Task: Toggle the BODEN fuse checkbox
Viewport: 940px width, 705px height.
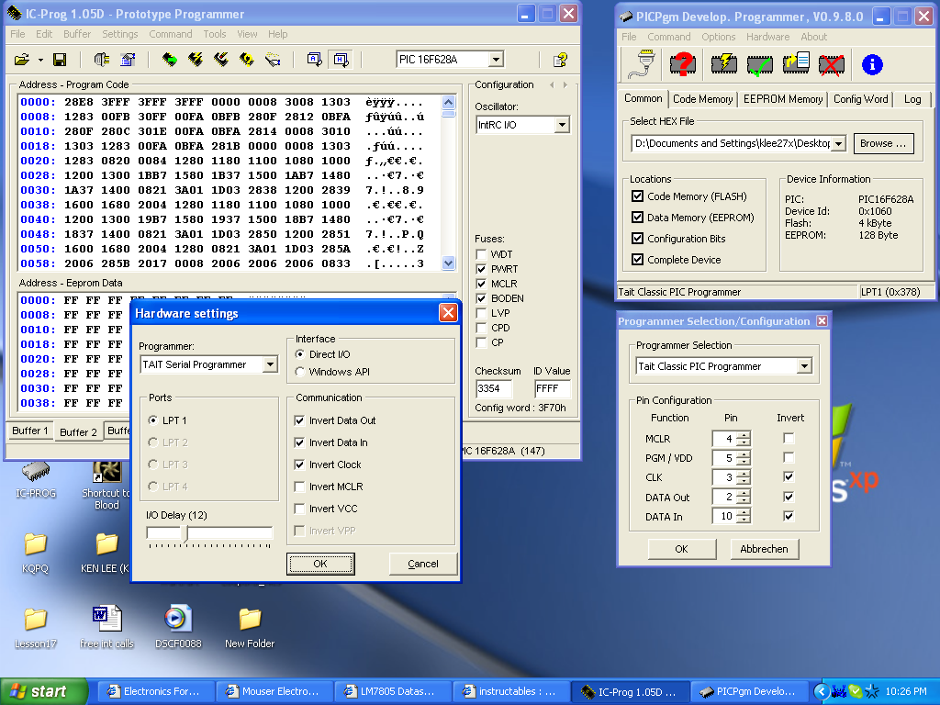Action: click(x=481, y=298)
